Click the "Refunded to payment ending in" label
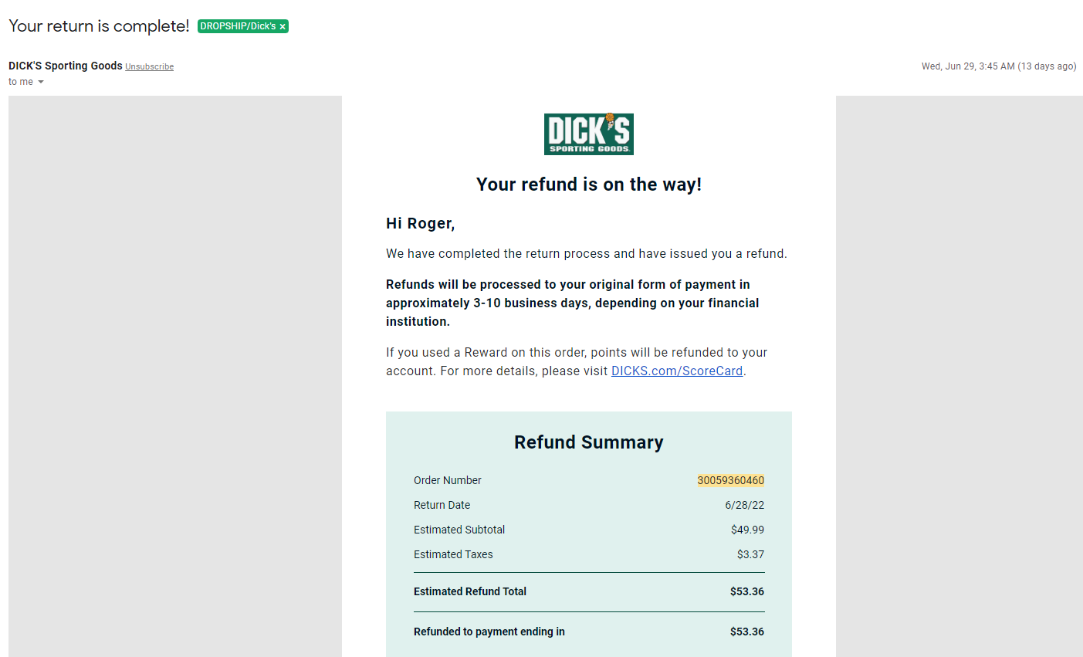The width and height of the screenshot is (1083, 657). click(489, 632)
